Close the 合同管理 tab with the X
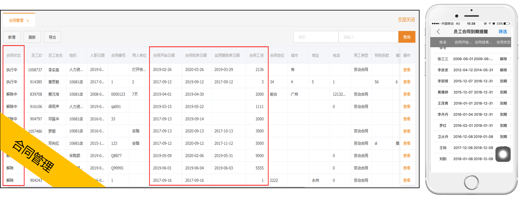Screen dimensions: 521x198 [28, 21]
